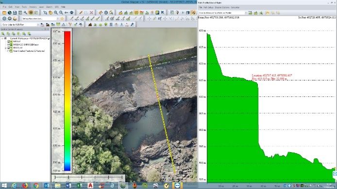Image resolution: width=337 pixels, height=189 pixels.
Task: Click the red X delete icon
Action: tap(91, 13)
